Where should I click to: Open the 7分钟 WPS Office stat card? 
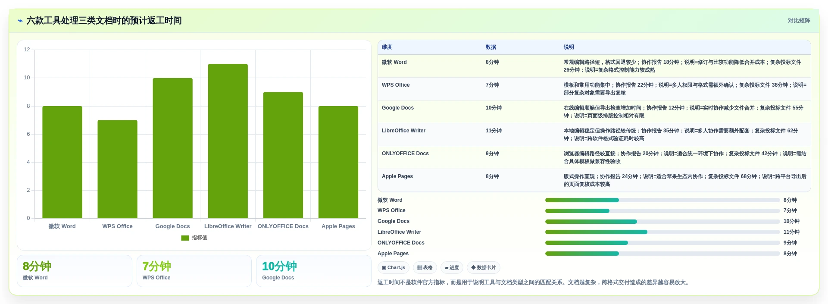(194, 271)
